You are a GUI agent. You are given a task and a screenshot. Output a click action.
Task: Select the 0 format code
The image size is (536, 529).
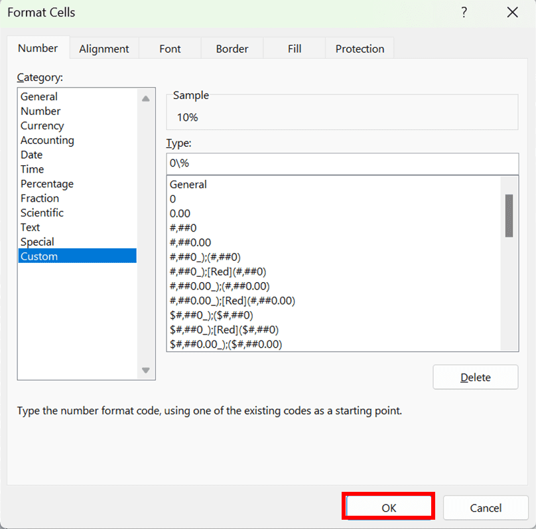[334, 199]
